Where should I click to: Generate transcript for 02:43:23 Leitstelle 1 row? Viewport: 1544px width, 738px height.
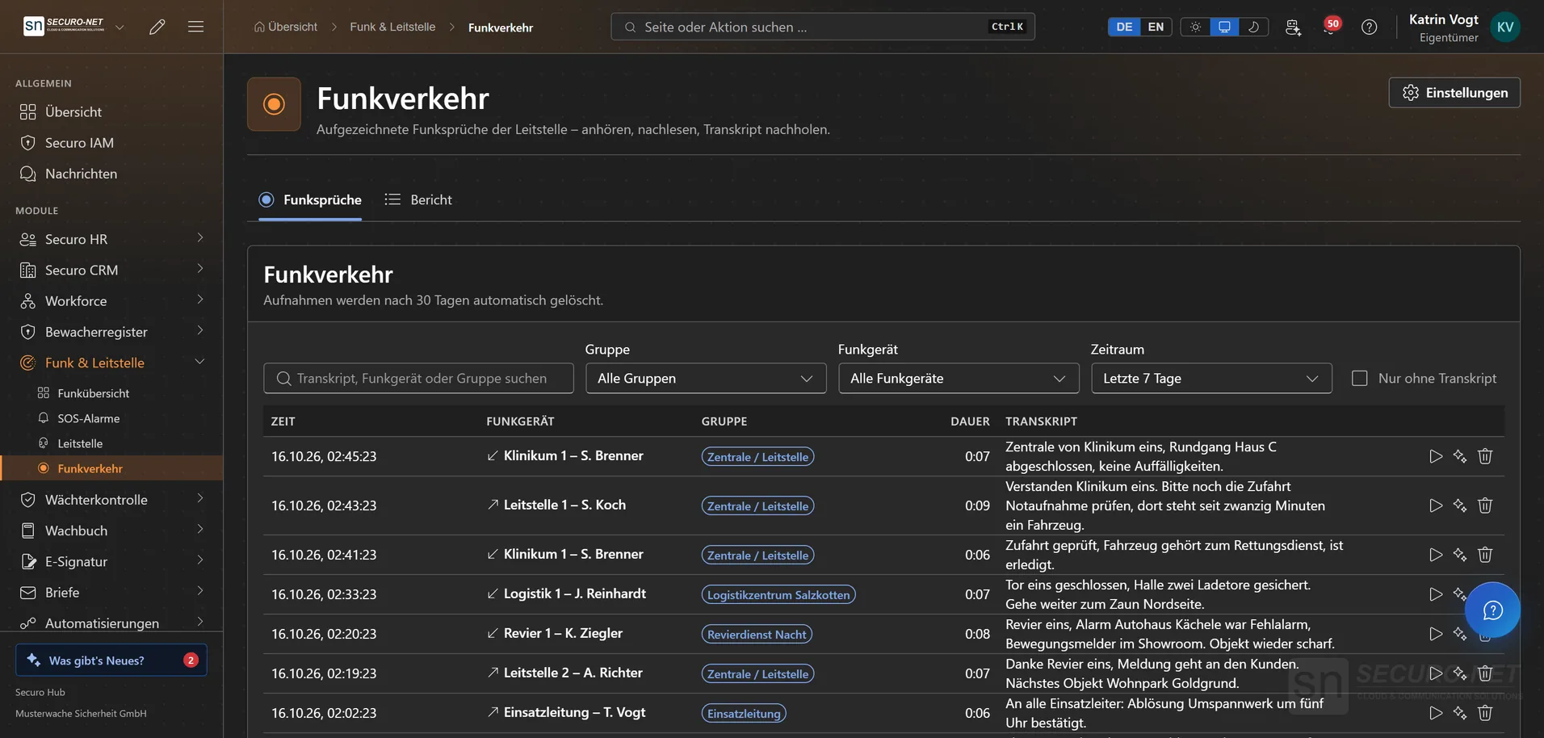tap(1460, 505)
